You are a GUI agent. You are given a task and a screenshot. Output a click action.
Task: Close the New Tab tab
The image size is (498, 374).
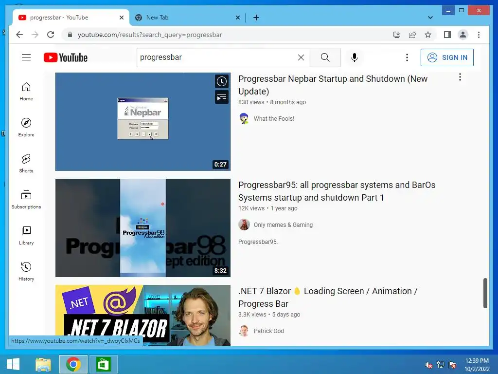pos(237,18)
